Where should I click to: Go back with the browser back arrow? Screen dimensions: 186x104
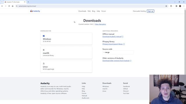click(2, 6)
